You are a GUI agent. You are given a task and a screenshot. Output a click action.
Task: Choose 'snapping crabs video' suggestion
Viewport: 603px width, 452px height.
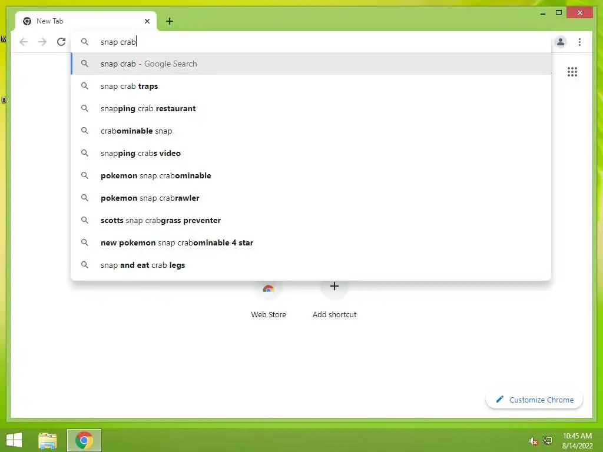(311, 153)
